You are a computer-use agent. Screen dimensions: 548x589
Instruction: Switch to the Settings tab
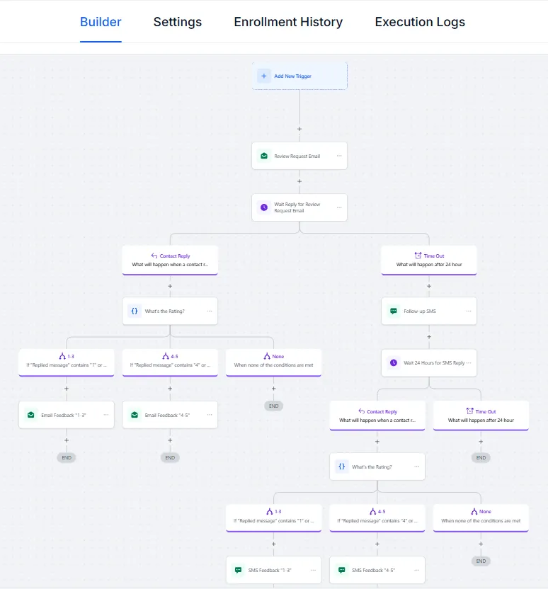[177, 22]
